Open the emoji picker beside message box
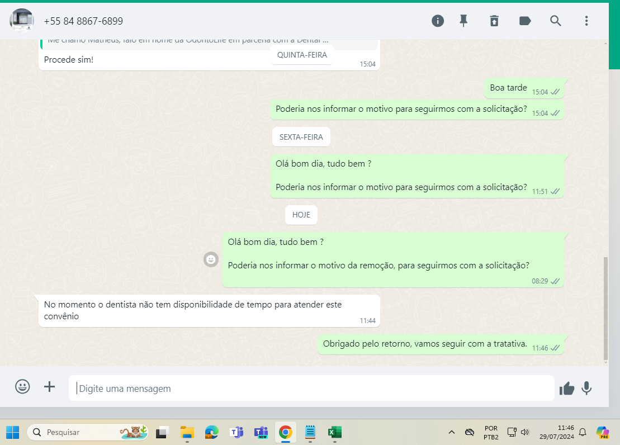620x445 pixels. tap(22, 387)
